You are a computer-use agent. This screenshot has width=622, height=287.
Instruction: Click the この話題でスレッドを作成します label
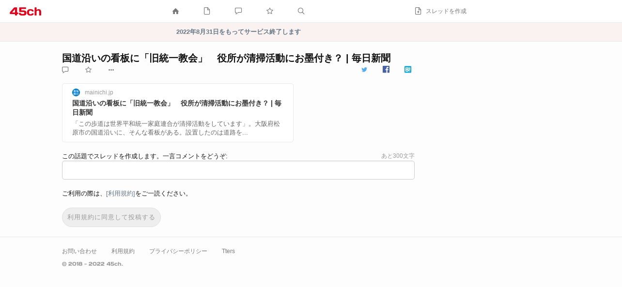click(x=145, y=156)
